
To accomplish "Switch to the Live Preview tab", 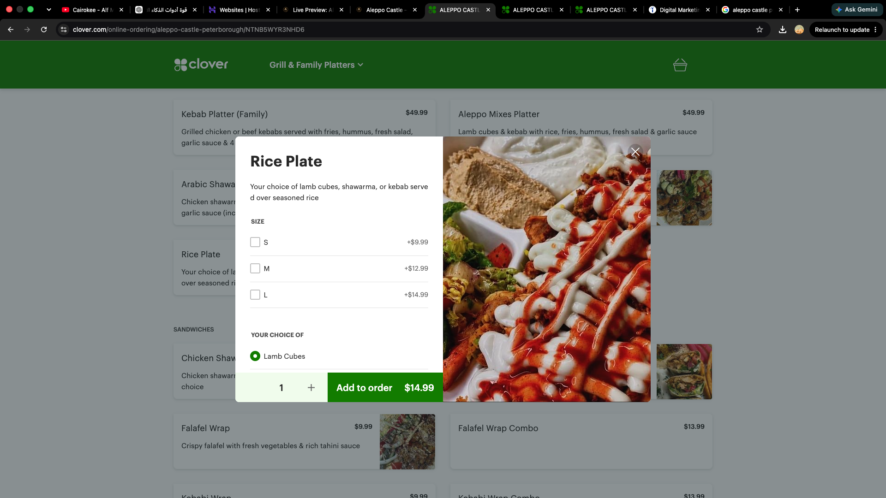I will point(313,10).
